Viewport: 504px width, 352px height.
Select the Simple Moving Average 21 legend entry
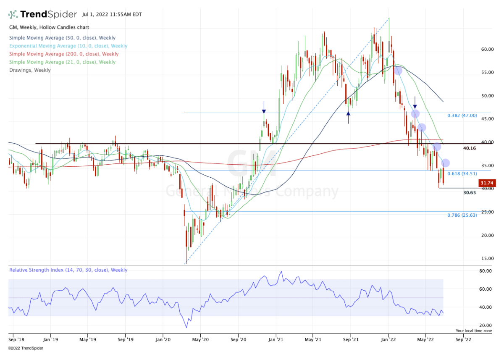62,62
